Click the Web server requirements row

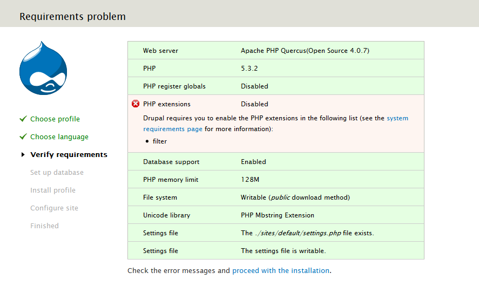275,51
